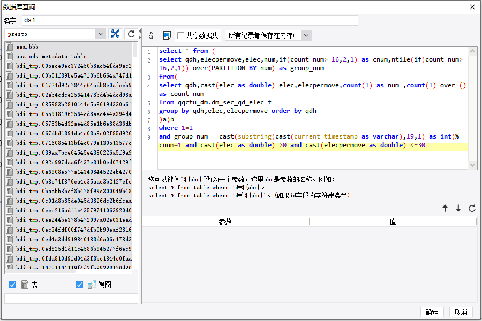This screenshot has height=321, width=482.
Task: Click the SQL editor scroll up arrow
Action: tap(472, 51)
